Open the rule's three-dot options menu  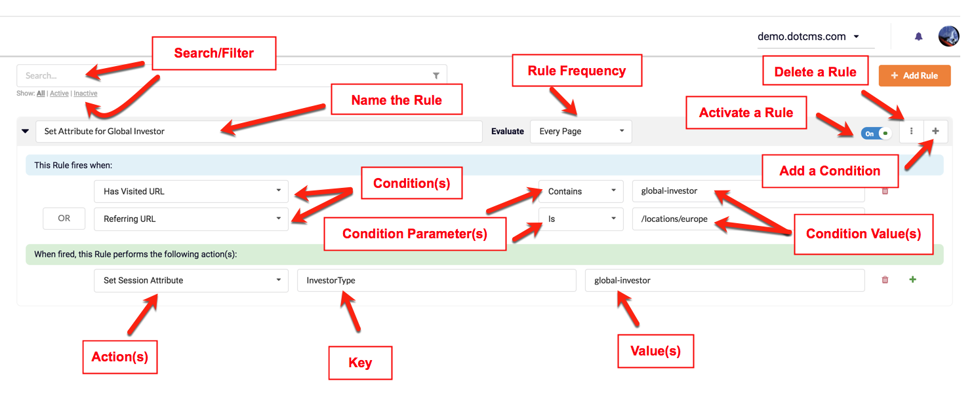(911, 132)
